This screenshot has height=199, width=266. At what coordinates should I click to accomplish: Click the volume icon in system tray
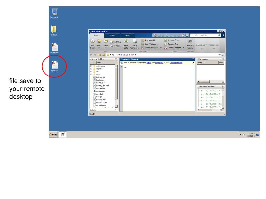[x=244, y=135]
